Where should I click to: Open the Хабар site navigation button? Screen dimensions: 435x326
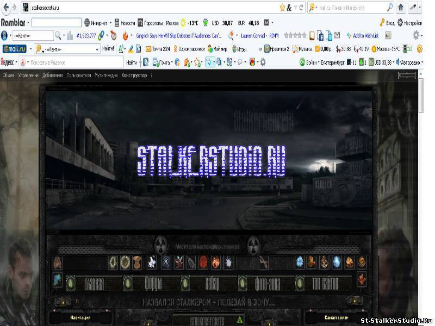(212, 284)
